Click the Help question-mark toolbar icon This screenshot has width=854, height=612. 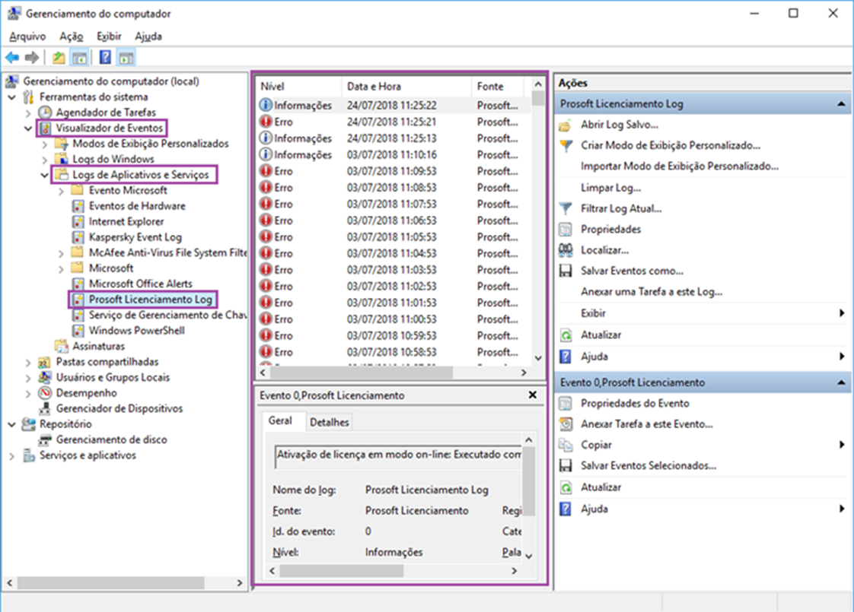105,57
